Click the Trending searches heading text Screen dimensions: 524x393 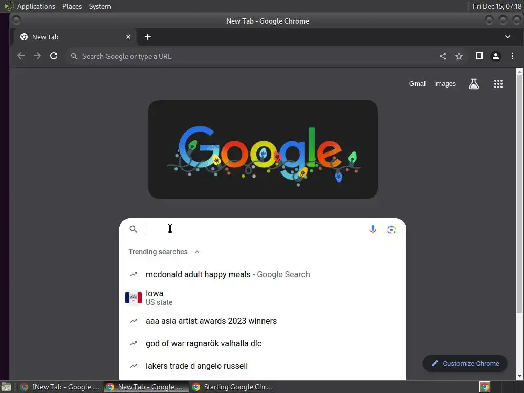point(158,252)
